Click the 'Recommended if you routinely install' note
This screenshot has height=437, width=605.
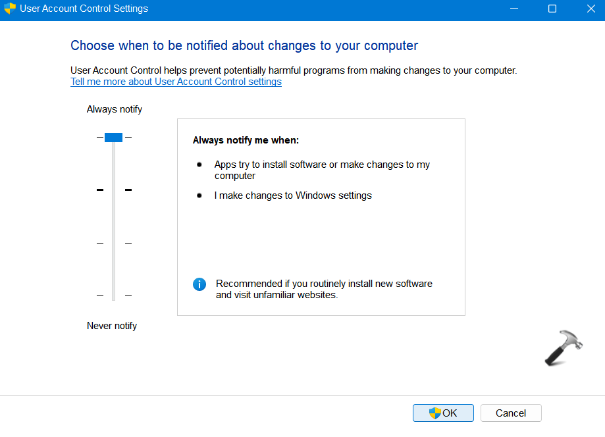(x=324, y=290)
